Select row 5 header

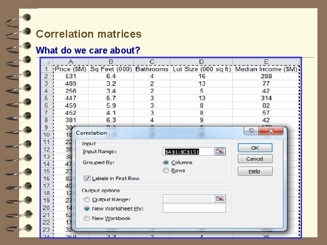(x=46, y=98)
